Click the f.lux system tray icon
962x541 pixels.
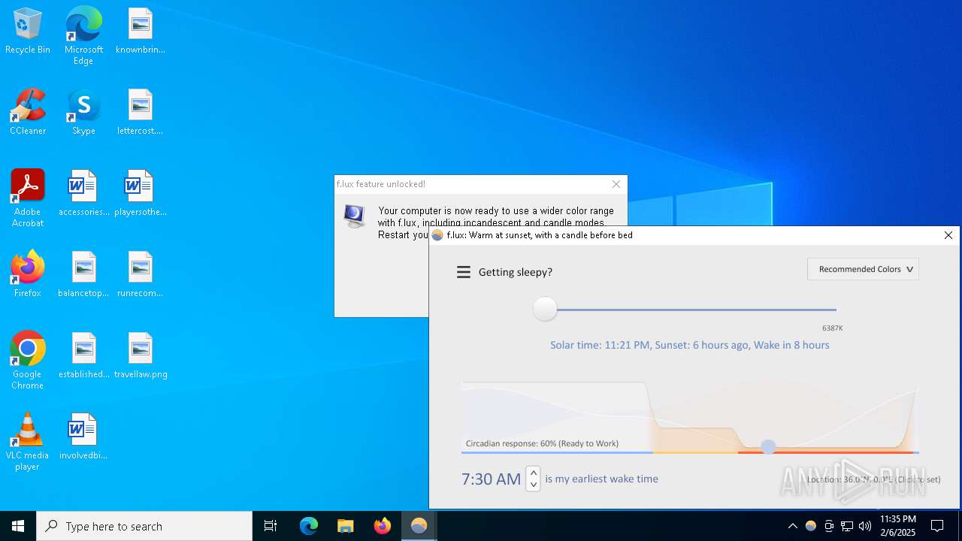coord(810,526)
